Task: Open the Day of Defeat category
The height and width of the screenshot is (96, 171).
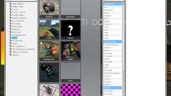Action: pos(18,21)
